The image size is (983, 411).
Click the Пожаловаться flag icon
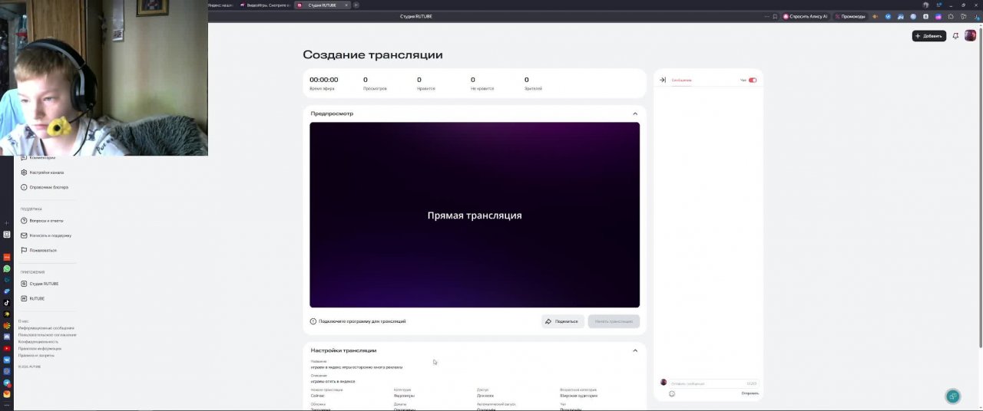(24, 250)
